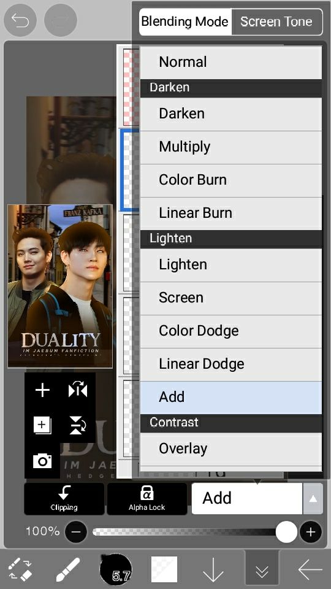Duplicate layer with the boxed plus icon
The width and height of the screenshot is (331, 589).
42,426
